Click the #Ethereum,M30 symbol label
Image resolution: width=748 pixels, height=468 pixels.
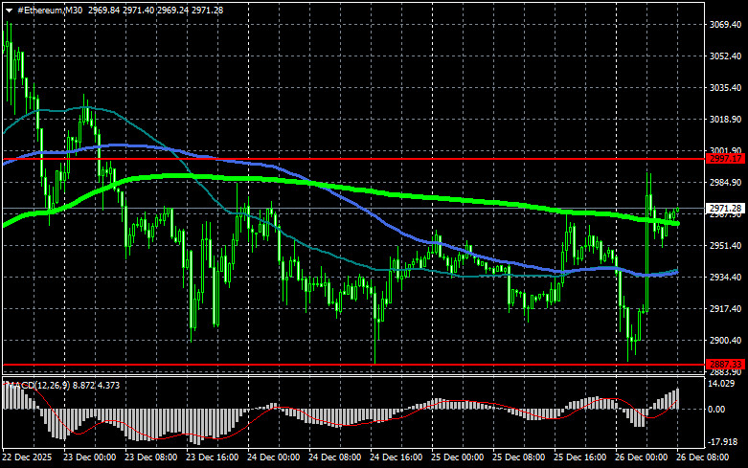(x=50, y=10)
